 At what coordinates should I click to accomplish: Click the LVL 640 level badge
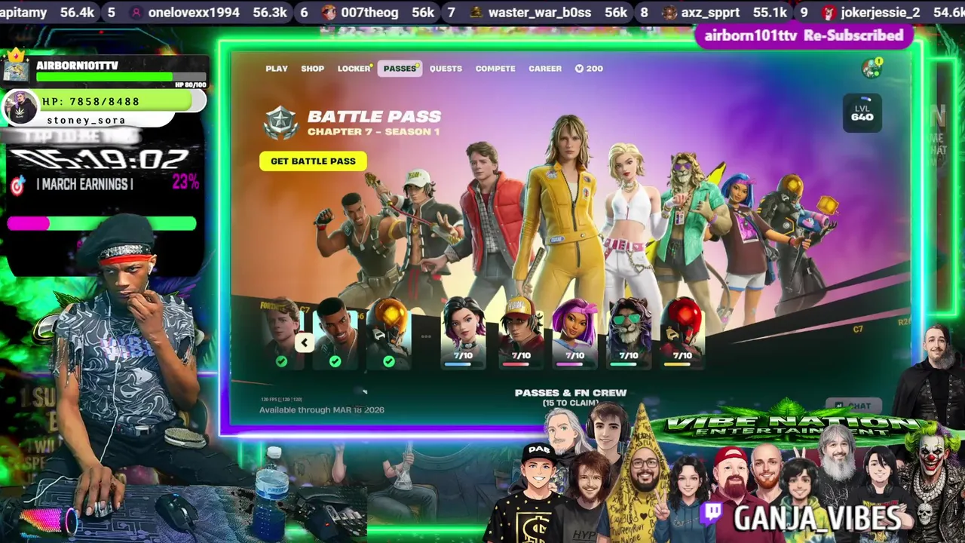pos(862,113)
